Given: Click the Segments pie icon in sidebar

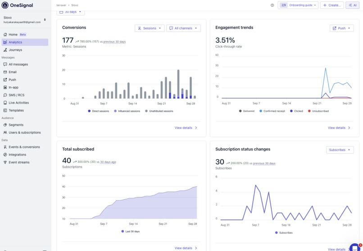Looking at the screenshot, I should click(x=5, y=125).
